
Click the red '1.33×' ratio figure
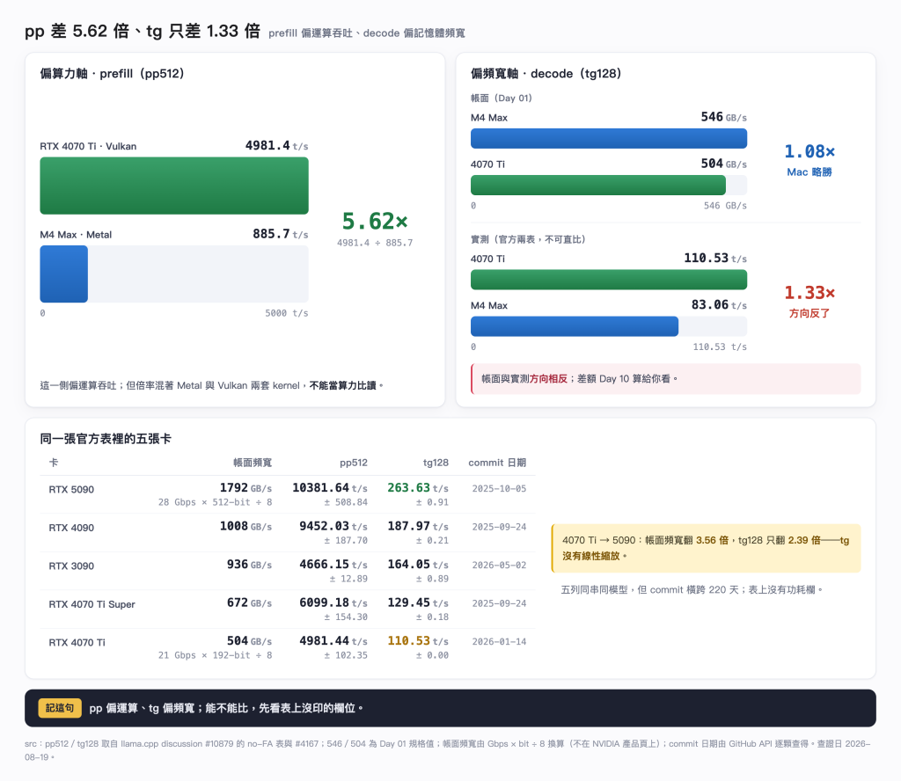(x=809, y=293)
